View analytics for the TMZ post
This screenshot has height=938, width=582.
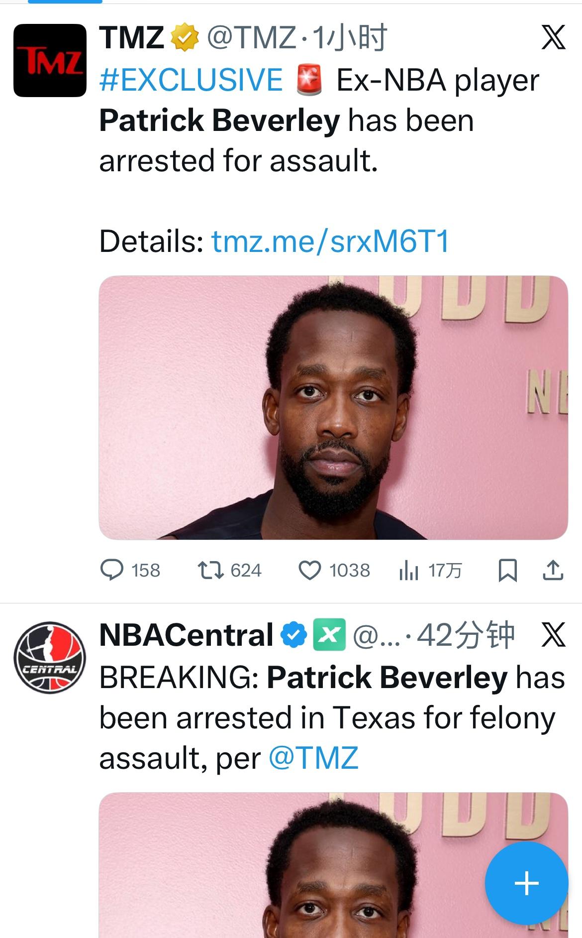click(x=409, y=570)
